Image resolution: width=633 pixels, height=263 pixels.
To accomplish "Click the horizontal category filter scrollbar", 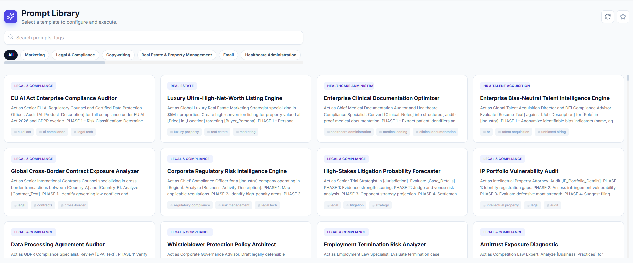I will coord(54,63).
